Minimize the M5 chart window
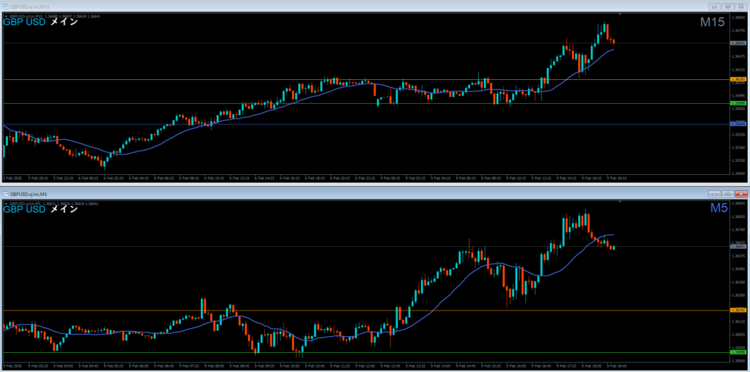Screen dimensions: 750x372 pyautogui.click(x=713, y=193)
